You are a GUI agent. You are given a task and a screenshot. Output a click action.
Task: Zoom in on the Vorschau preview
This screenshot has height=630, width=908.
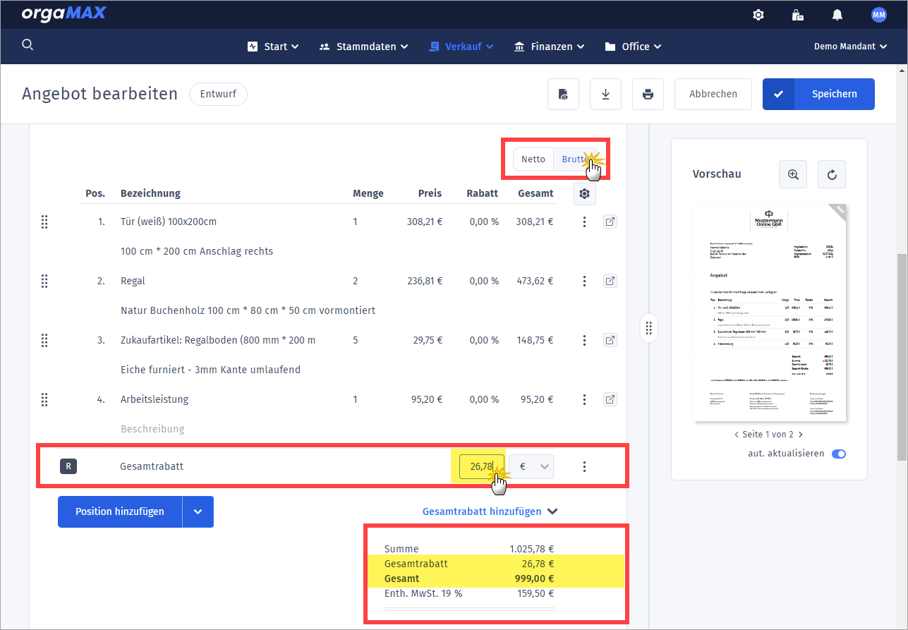[x=793, y=174]
